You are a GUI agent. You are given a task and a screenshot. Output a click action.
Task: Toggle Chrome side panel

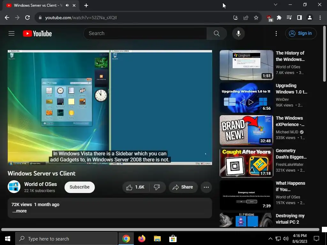[300, 18]
